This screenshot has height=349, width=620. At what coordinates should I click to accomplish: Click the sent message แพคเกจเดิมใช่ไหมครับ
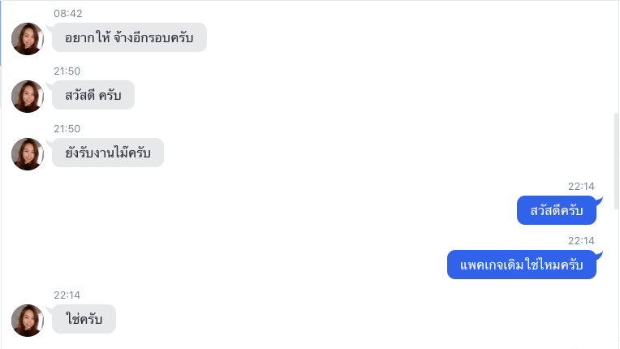click(522, 265)
